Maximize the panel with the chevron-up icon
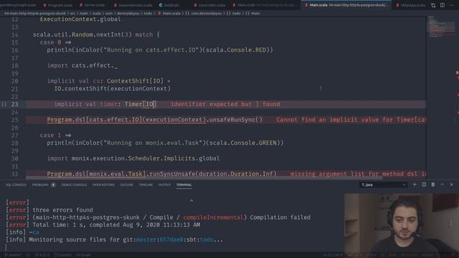459x258 pixels. click(x=443, y=185)
